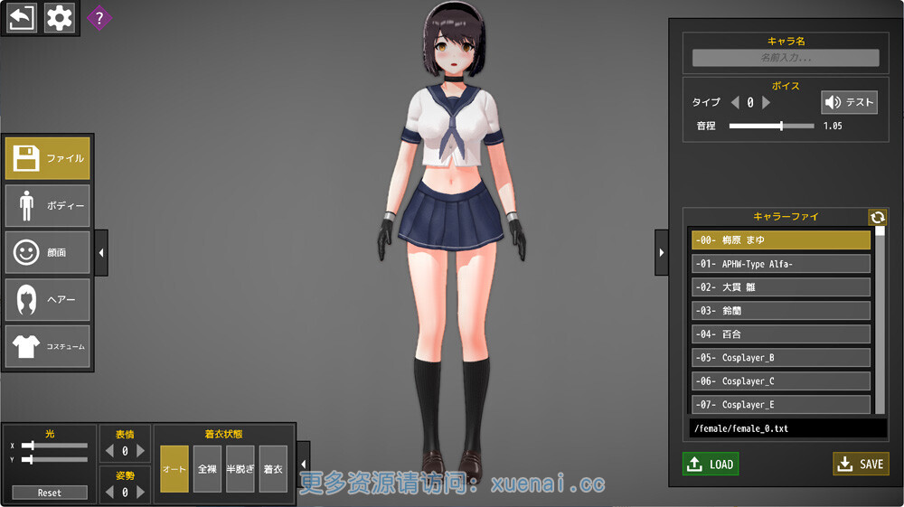Open settings with the gear icon

60,18
